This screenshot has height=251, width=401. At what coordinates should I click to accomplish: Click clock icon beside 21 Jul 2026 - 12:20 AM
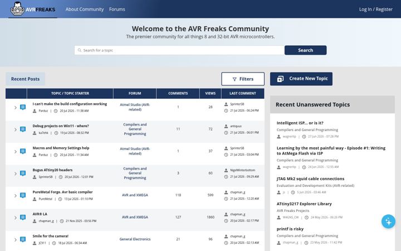click(x=226, y=199)
